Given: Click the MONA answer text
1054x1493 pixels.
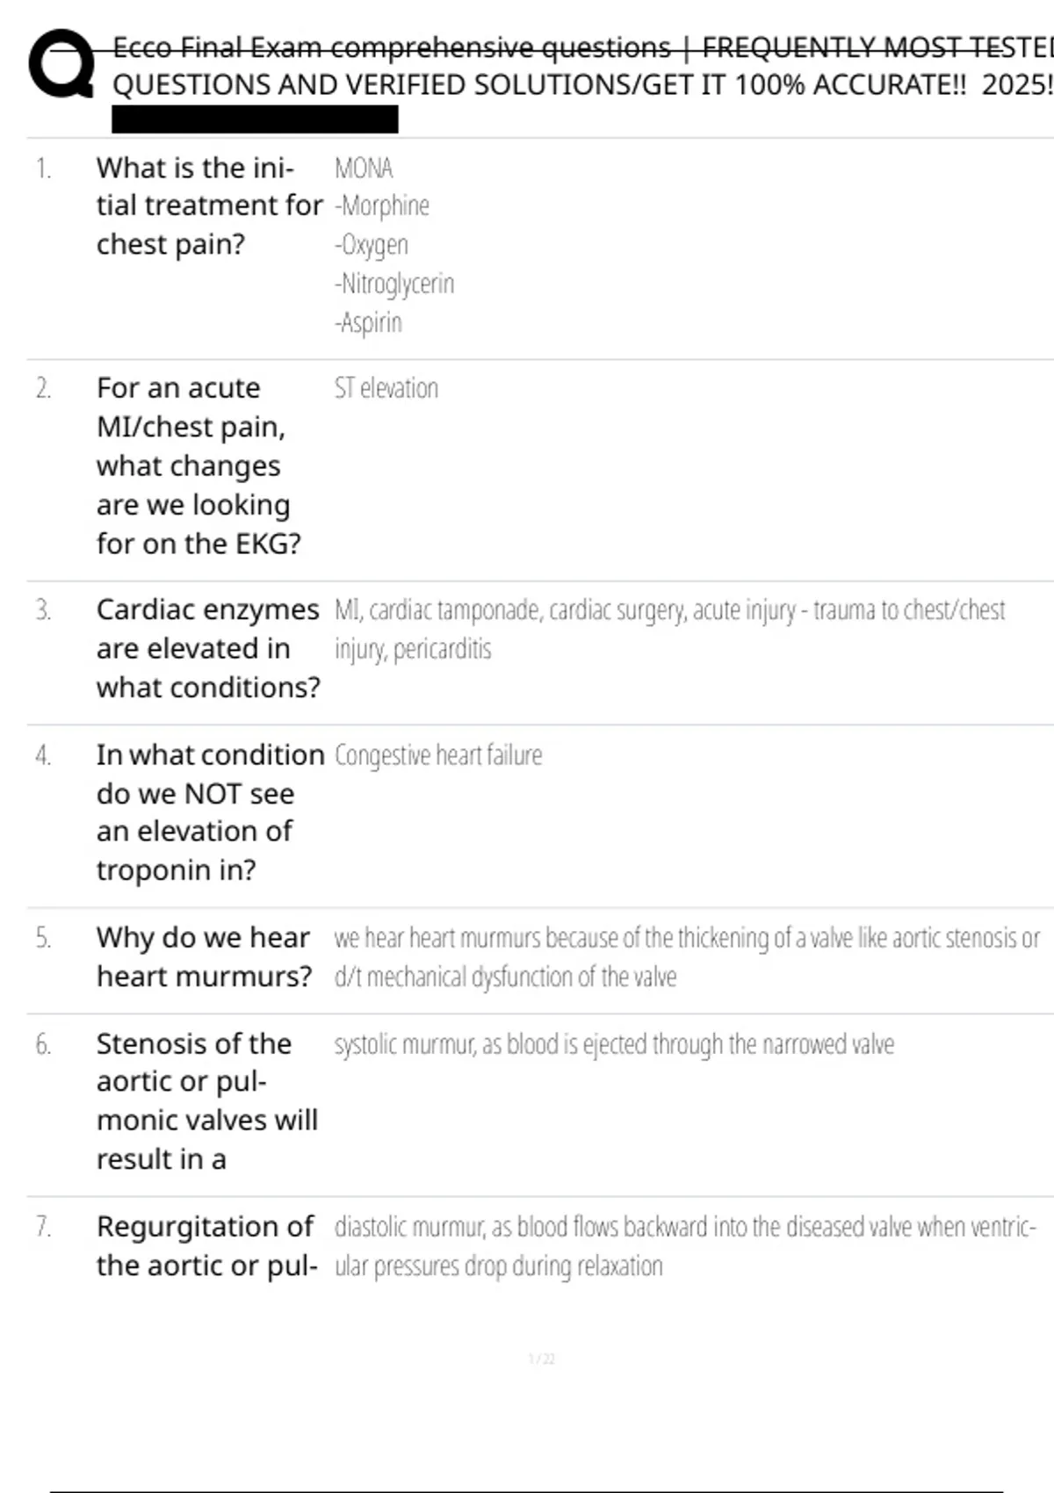Looking at the screenshot, I should pos(364,168).
